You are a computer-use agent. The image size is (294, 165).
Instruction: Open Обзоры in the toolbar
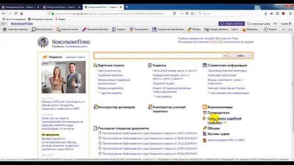[194, 29]
